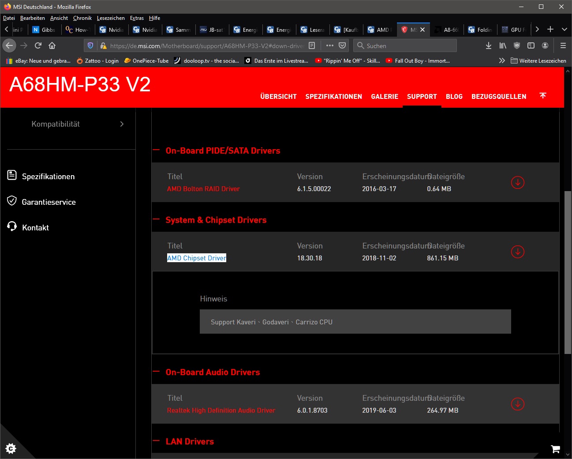Viewport: 572px width, 459px height.
Task: Collapse the LAN Drivers section
Action: (156, 440)
